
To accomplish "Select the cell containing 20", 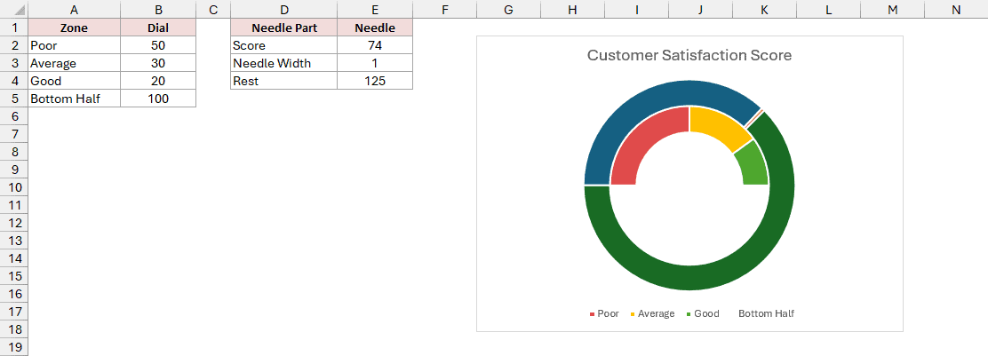I will [158, 81].
